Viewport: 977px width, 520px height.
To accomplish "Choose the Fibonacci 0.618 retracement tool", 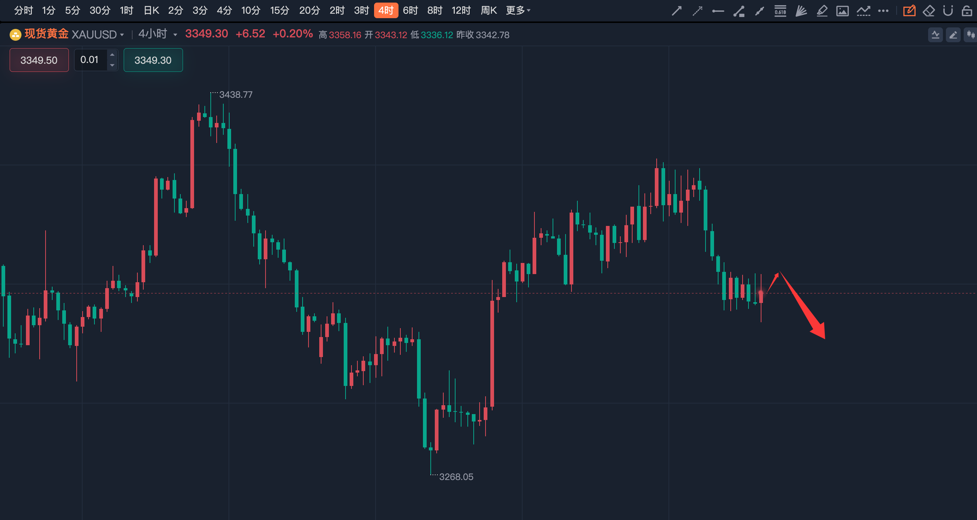I will pos(780,11).
